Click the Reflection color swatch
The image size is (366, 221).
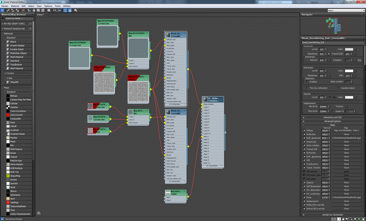tap(349, 49)
